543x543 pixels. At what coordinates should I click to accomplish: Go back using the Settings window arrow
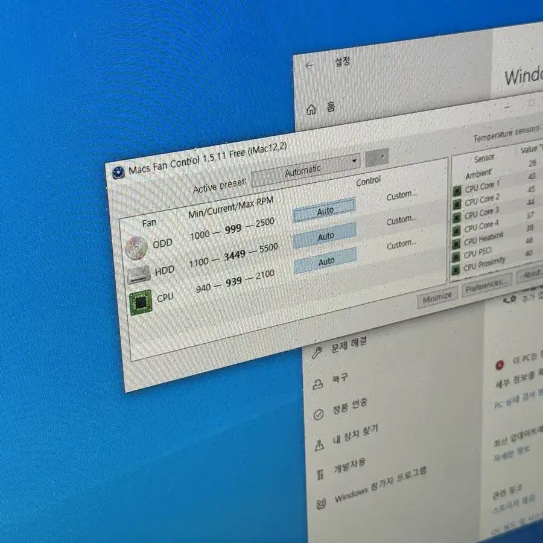click(x=310, y=65)
